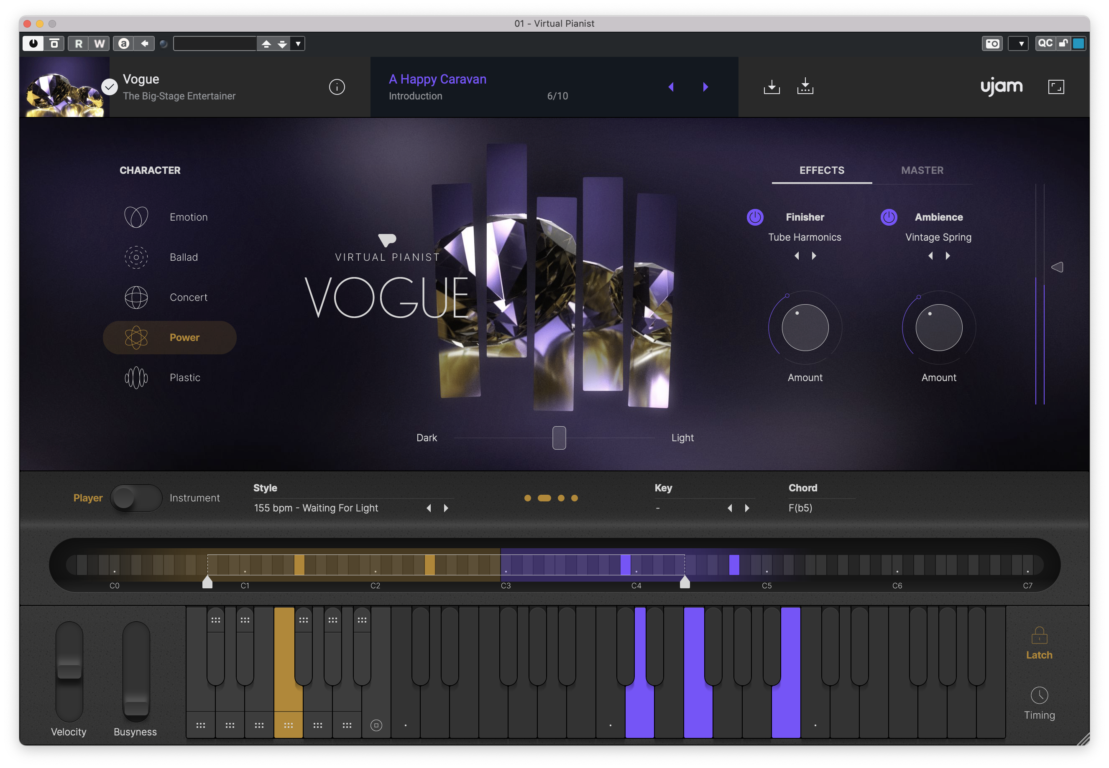Image resolution: width=1109 pixels, height=768 pixels.
Task: Click the load preset download icon
Action: coord(772,86)
